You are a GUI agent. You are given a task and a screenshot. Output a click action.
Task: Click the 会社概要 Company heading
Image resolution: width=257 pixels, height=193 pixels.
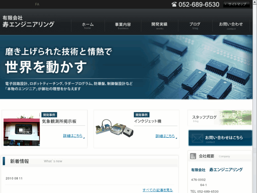coord(214,156)
